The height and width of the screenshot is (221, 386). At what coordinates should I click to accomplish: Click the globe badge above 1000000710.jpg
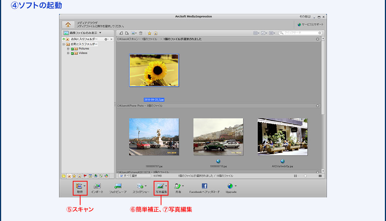tap(218, 161)
